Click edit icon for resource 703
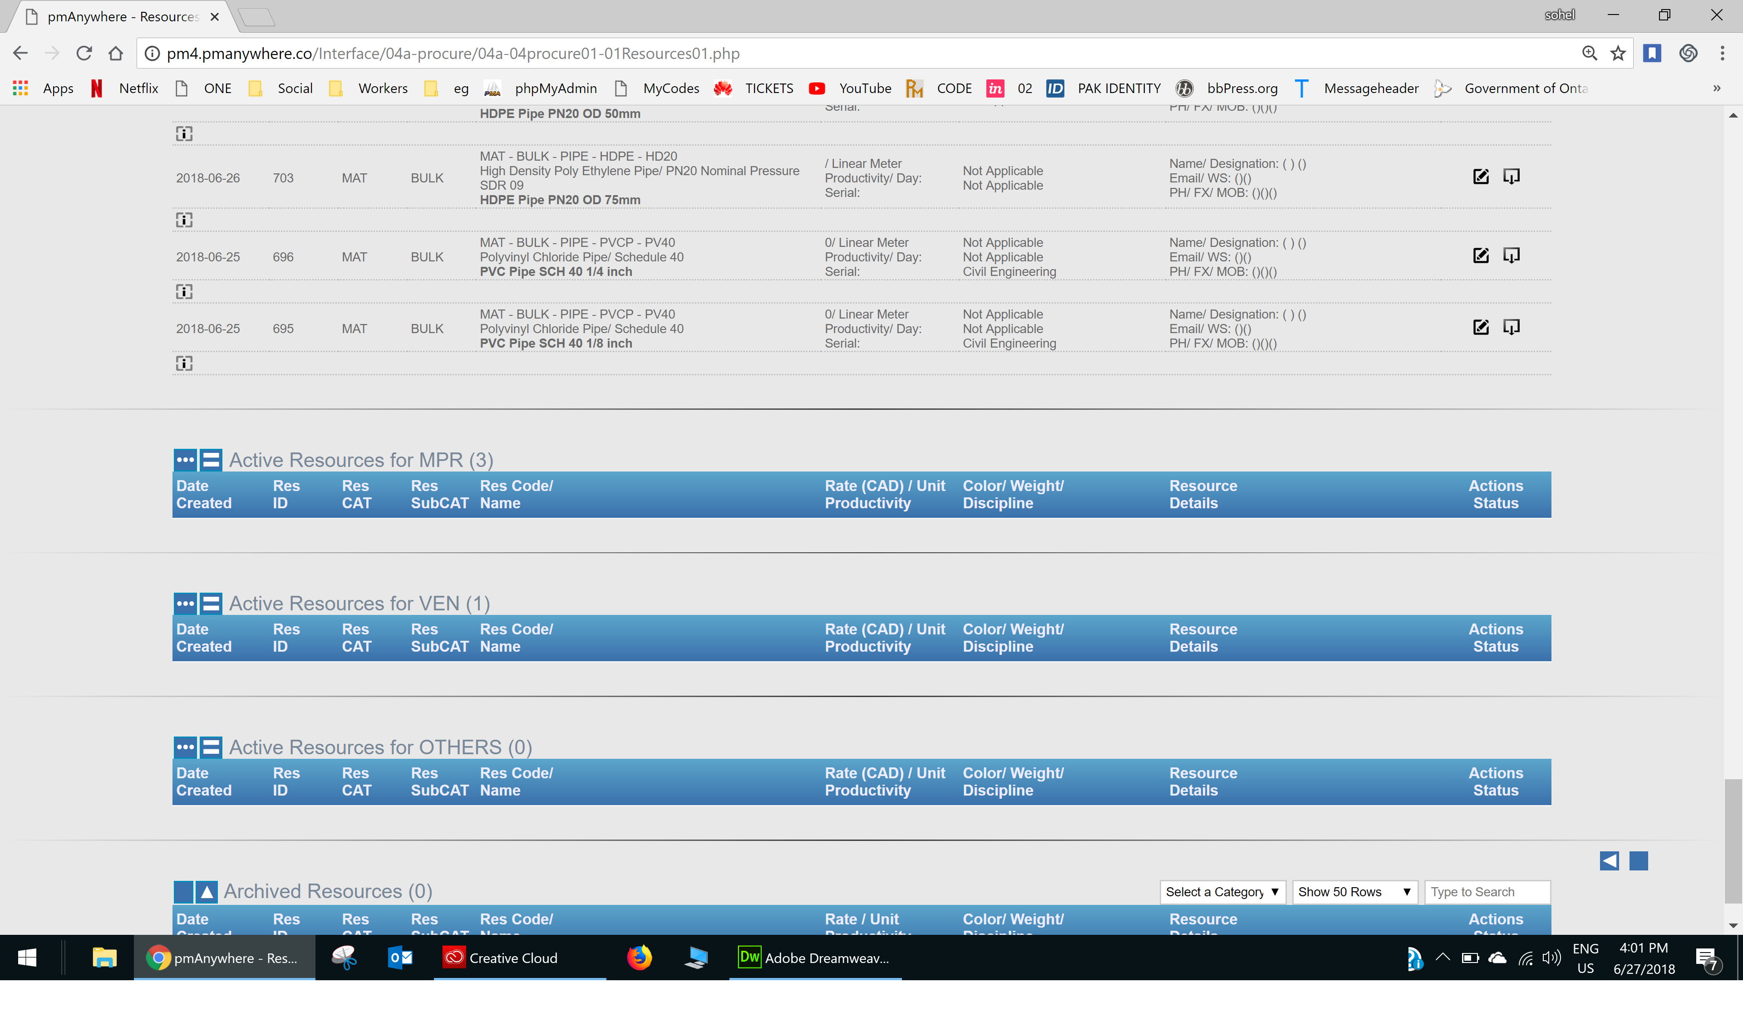The width and height of the screenshot is (1743, 1012). point(1480,177)
